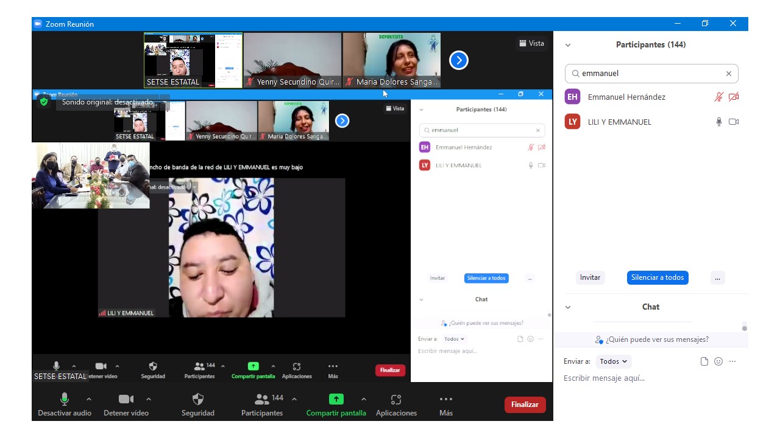Viewport: 780px width, 438px height.
Task: Open Vista layout menu at top right of video
Action: (x=532, y=43)
